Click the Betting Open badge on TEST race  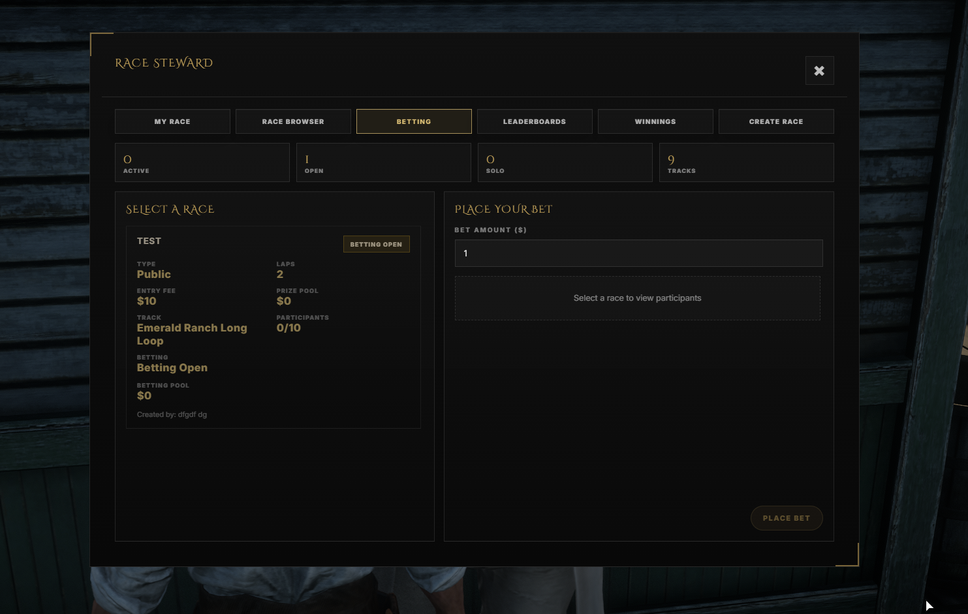pos(376,244)
